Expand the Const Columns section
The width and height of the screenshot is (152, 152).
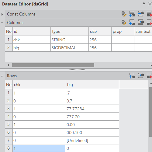(x=2, y=14)
